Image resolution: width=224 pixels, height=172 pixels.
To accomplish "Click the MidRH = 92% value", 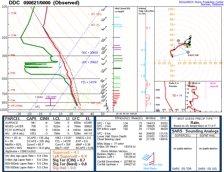I will 13,145.
